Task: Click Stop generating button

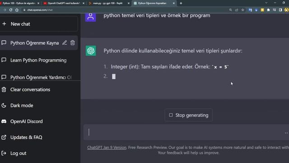Action: click(x=189, y=115)
